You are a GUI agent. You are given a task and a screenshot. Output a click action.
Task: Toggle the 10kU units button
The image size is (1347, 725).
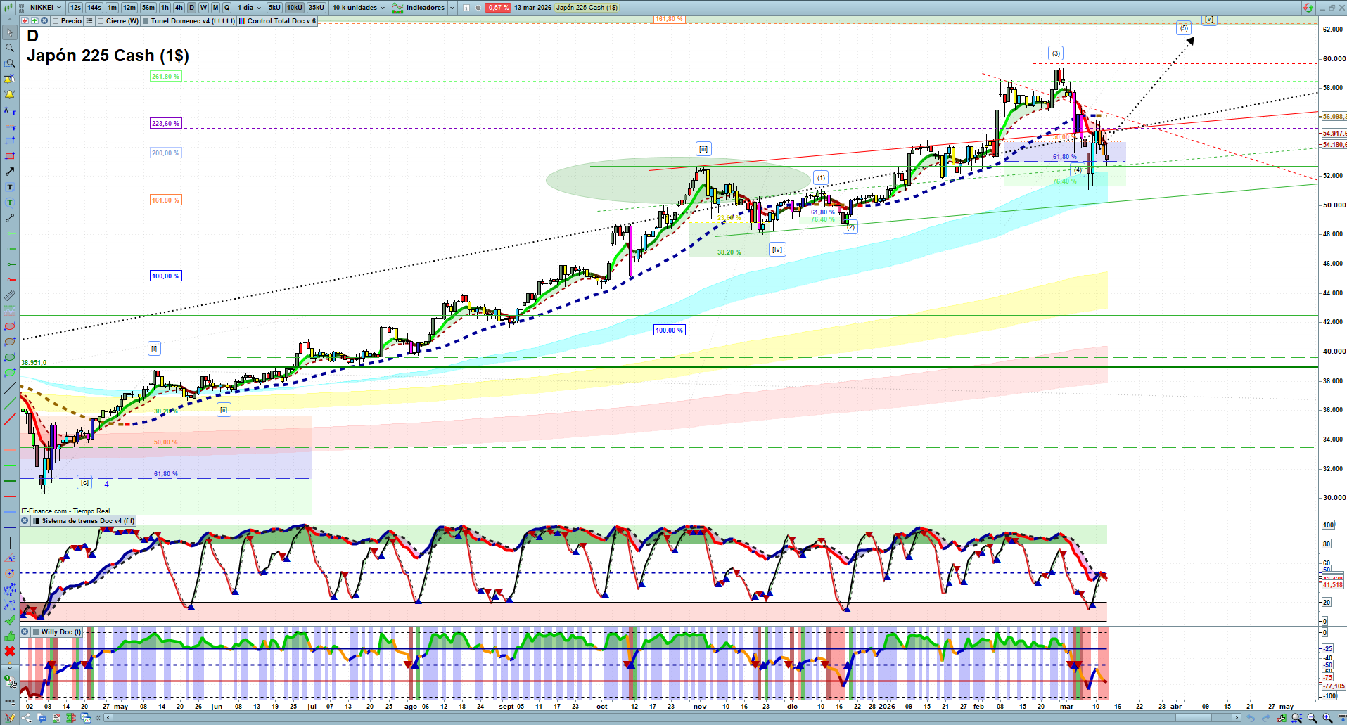[295, 8]
